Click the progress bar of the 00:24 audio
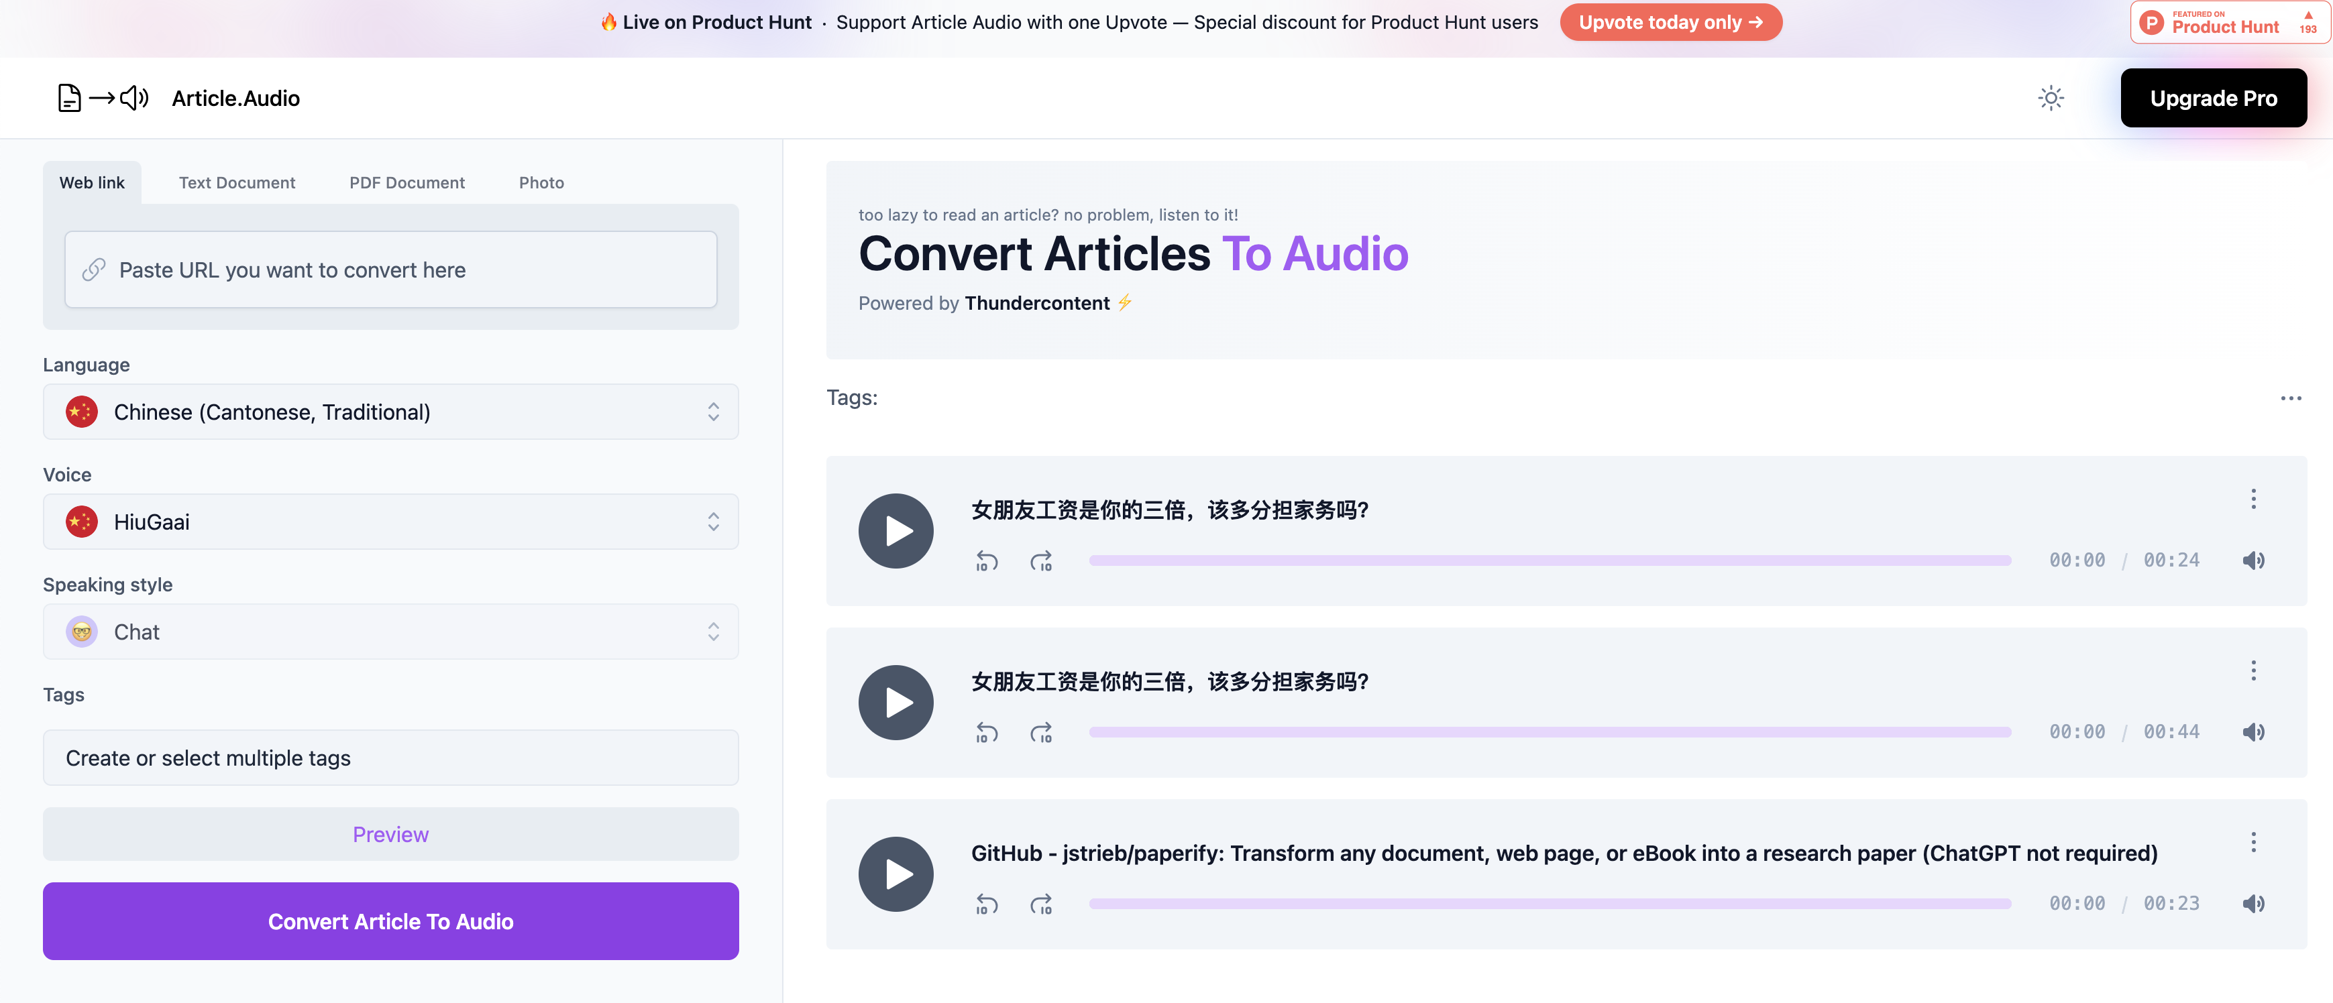The image size is (2333, 1003). click(1550, 561)
